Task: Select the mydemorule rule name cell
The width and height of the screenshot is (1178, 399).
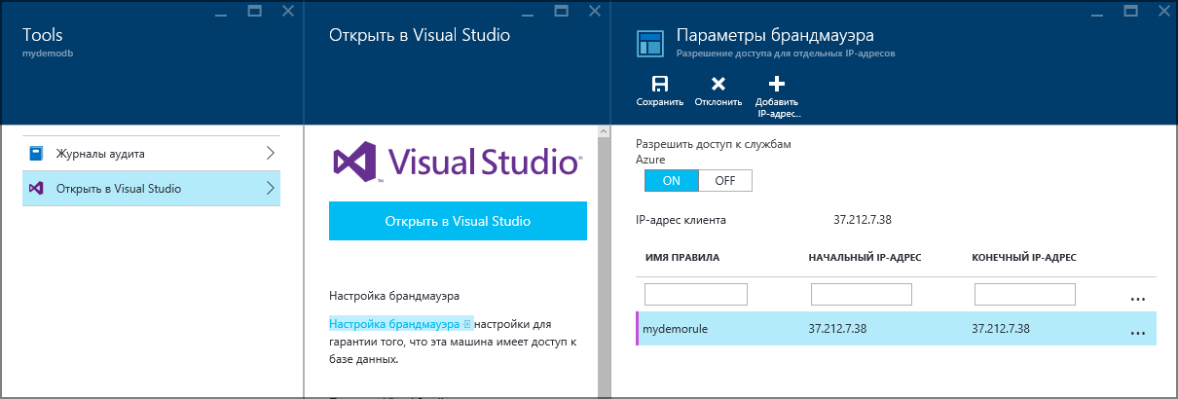Action: coord(675,329)
